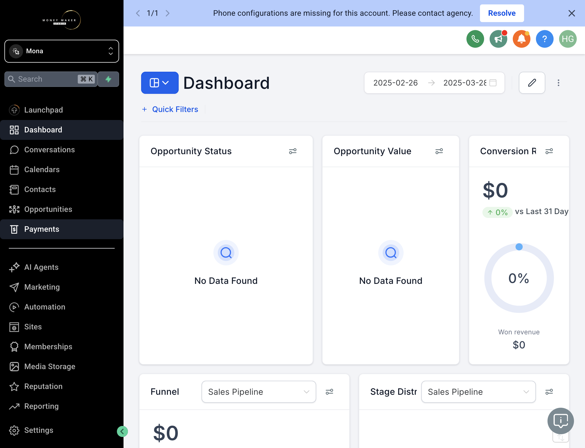Collapse the sidebar with green arrow
Screen dimensions: 585x448
[122, 431]
